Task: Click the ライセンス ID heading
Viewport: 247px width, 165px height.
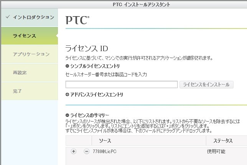Action: (x=87, y=48)
